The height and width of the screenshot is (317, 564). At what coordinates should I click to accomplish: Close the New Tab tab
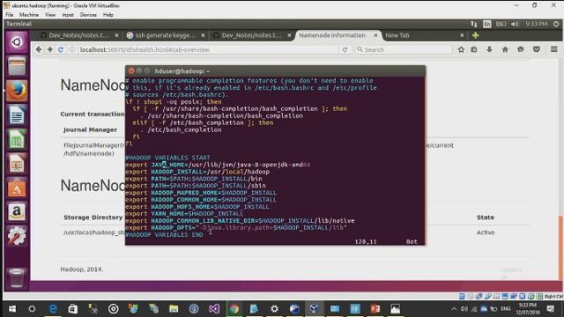coord(462,35)
